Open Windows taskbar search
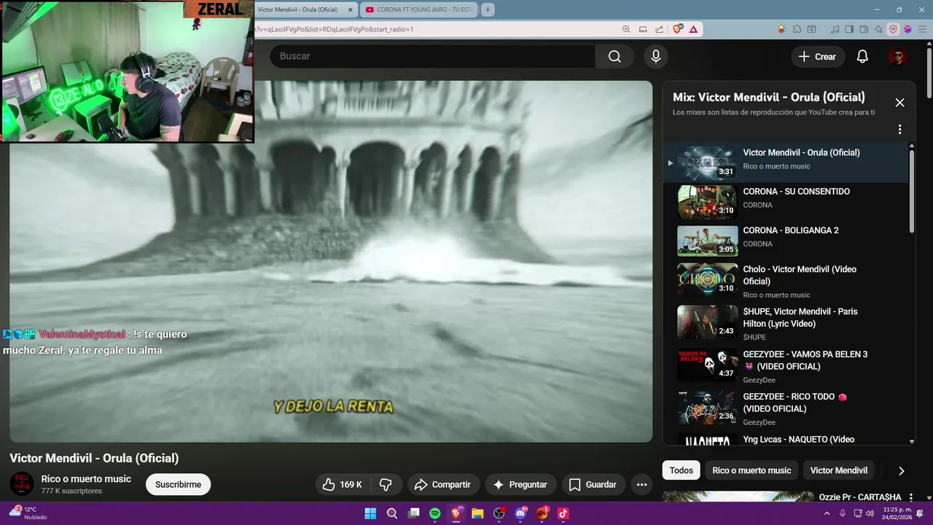933x525 pixels. tap(392, 513)
